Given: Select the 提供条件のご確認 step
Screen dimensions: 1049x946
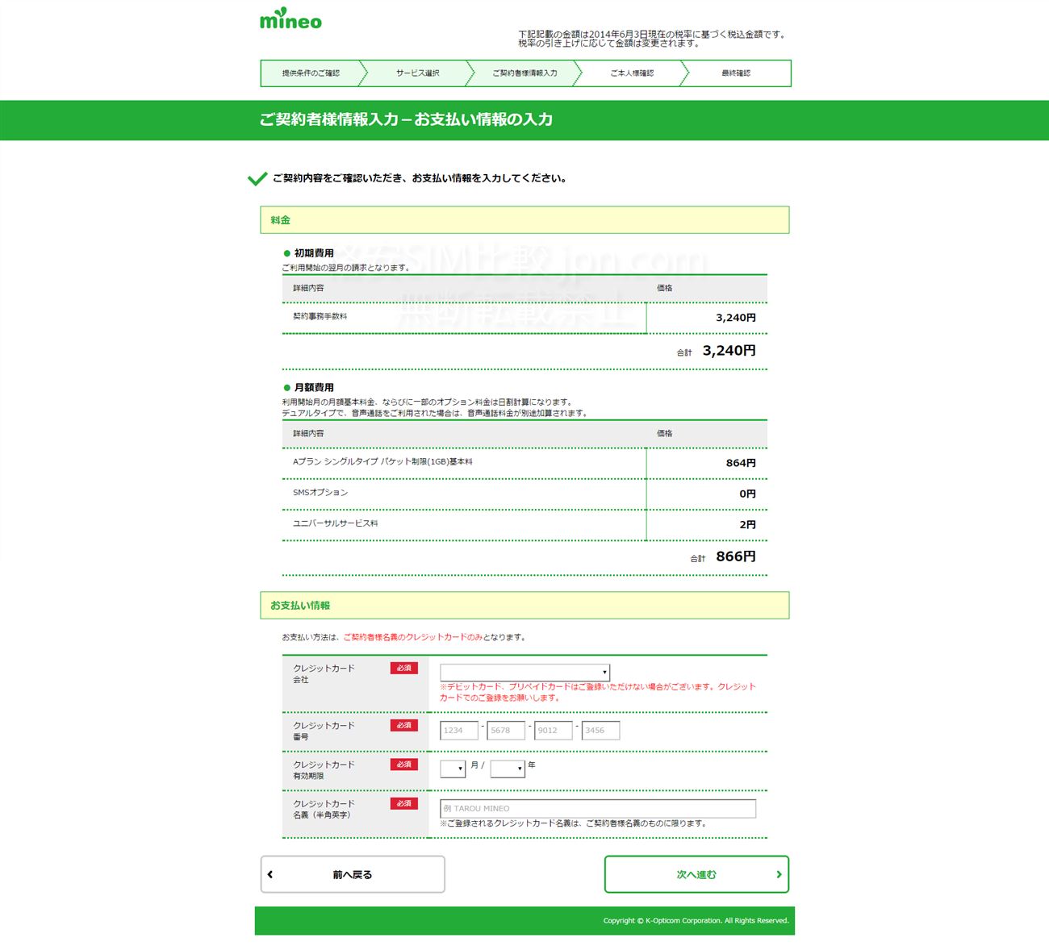Looking at the screenshot, I should point(311,73).
